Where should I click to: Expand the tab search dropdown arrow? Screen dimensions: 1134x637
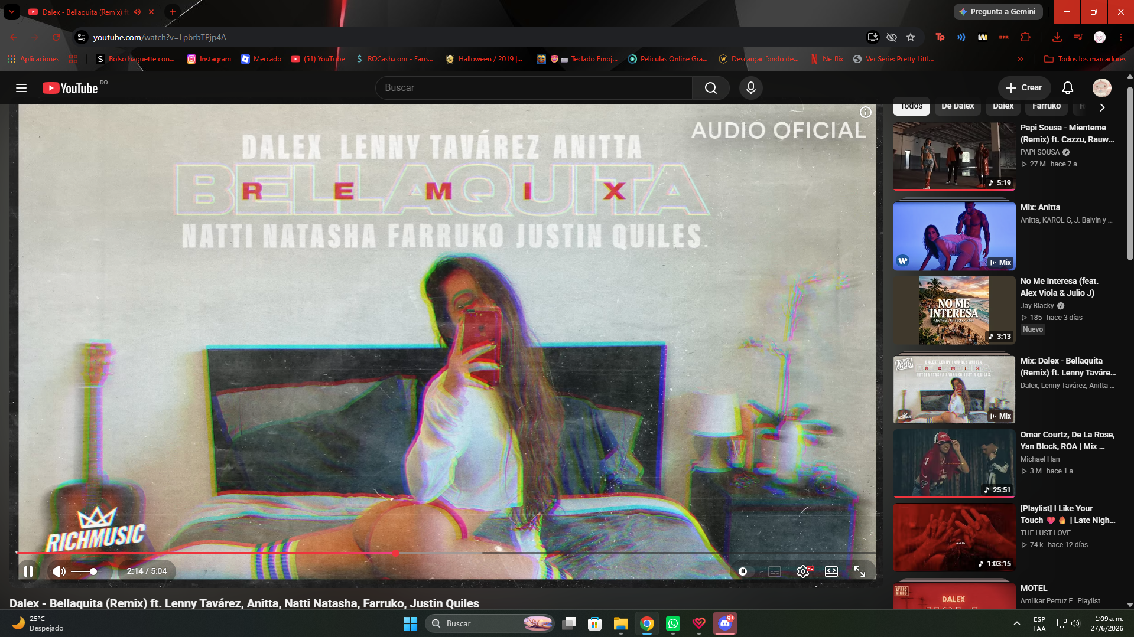point(12,12)
